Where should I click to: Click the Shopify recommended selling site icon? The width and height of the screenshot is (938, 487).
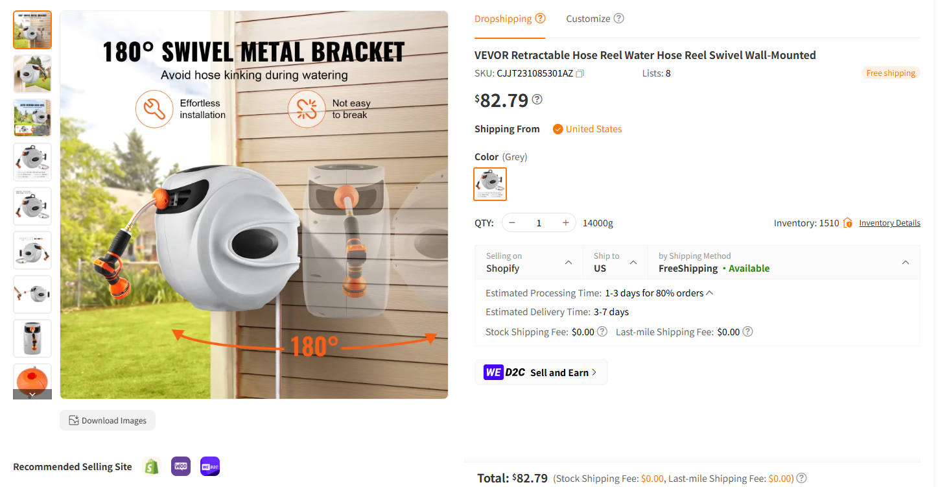(152, 466)
